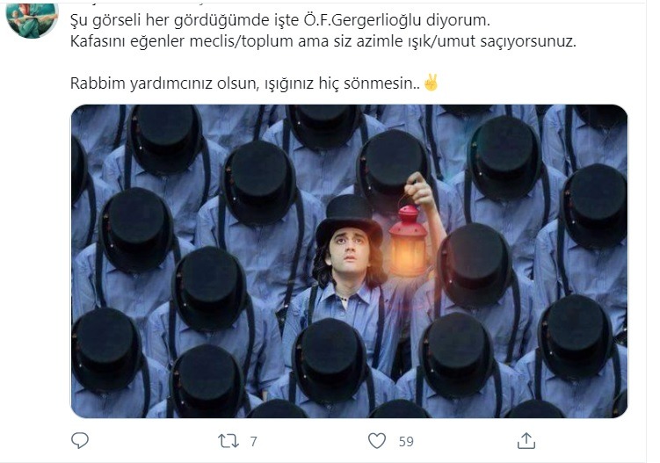This screenshot has width=660, height=463.
Task: Retweet this post using the arrows icon
Action: (x=228, y=441)
